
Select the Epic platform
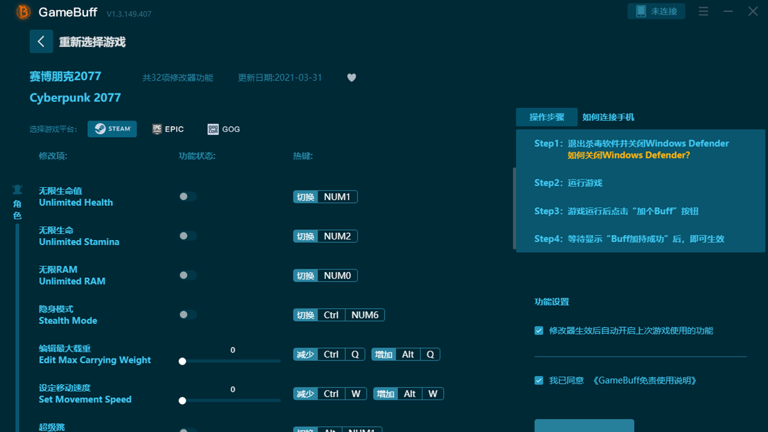(x=168, y=129)
